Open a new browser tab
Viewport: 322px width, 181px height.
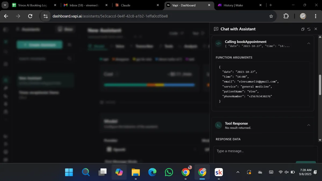(270, 5)
